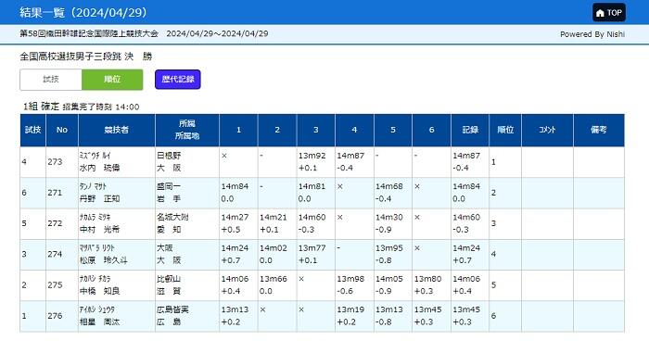649x353 pixels.
Task: Click attempt 2 result 14m21 +0.1
Action: (x=277, y=223)
